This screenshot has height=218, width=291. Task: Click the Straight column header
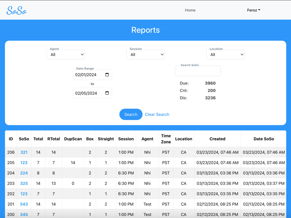(106, 139)
